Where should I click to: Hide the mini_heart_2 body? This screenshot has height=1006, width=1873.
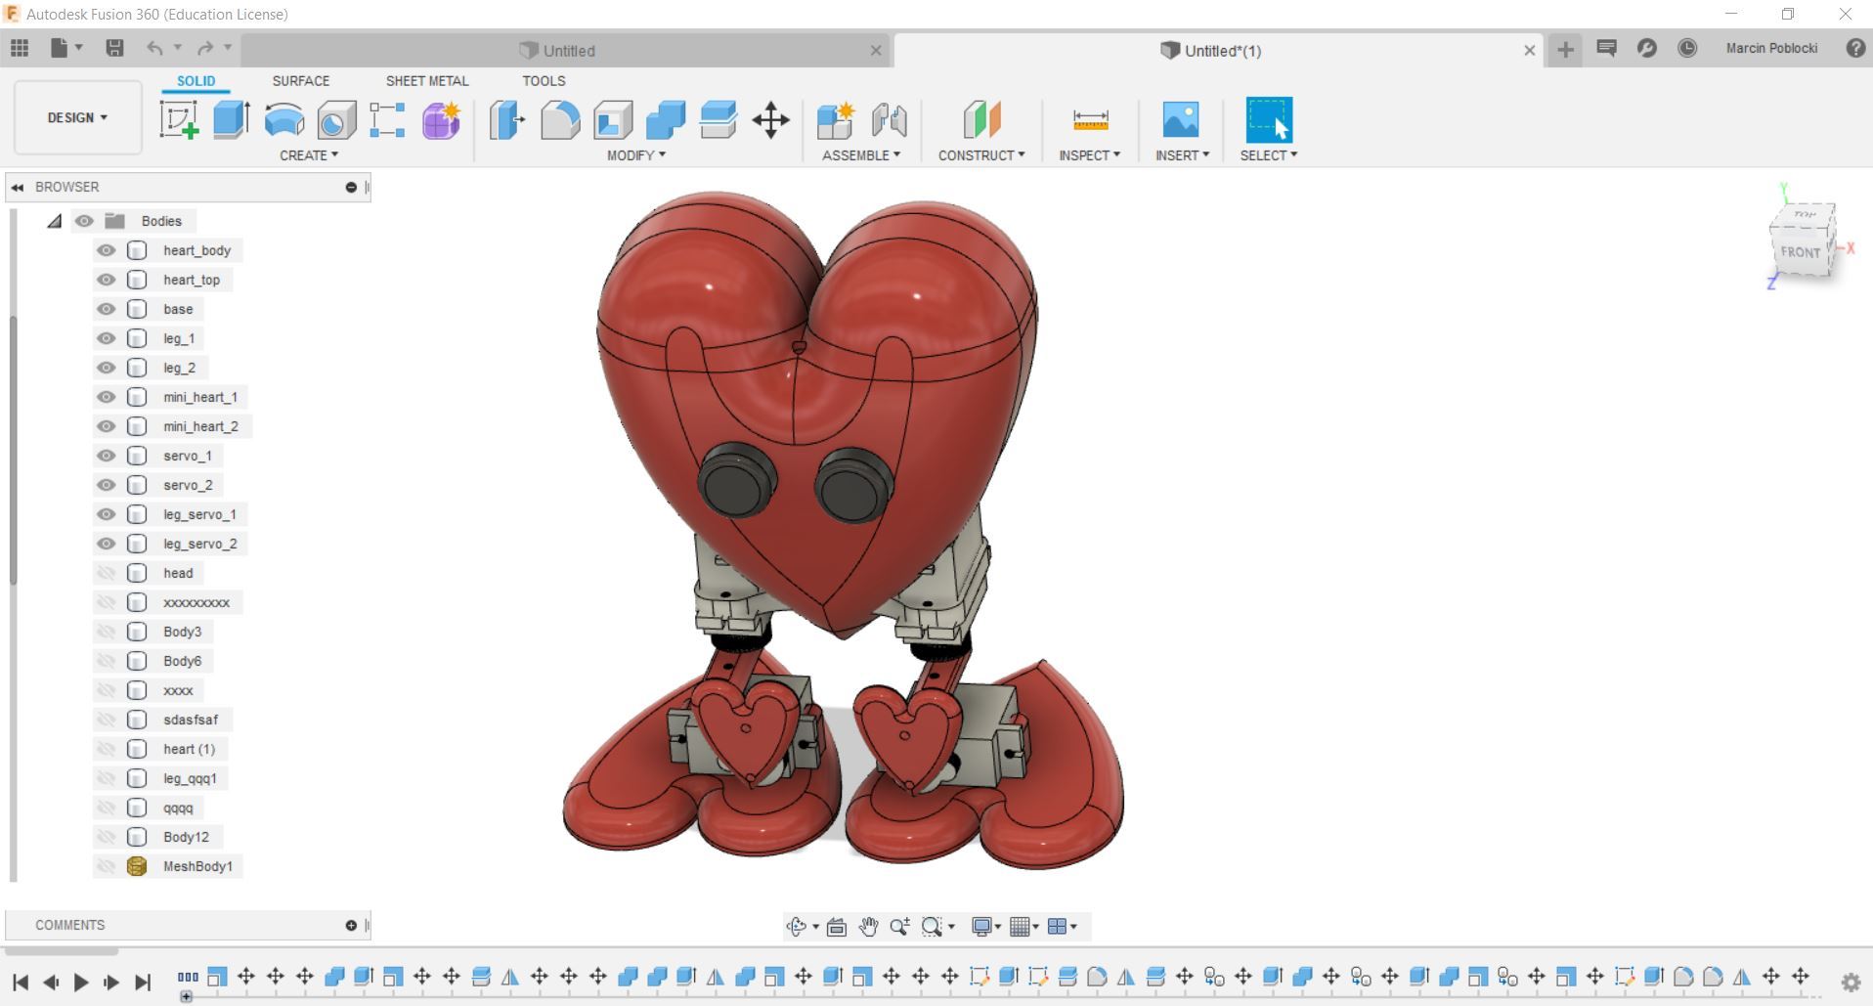point(106,426)
